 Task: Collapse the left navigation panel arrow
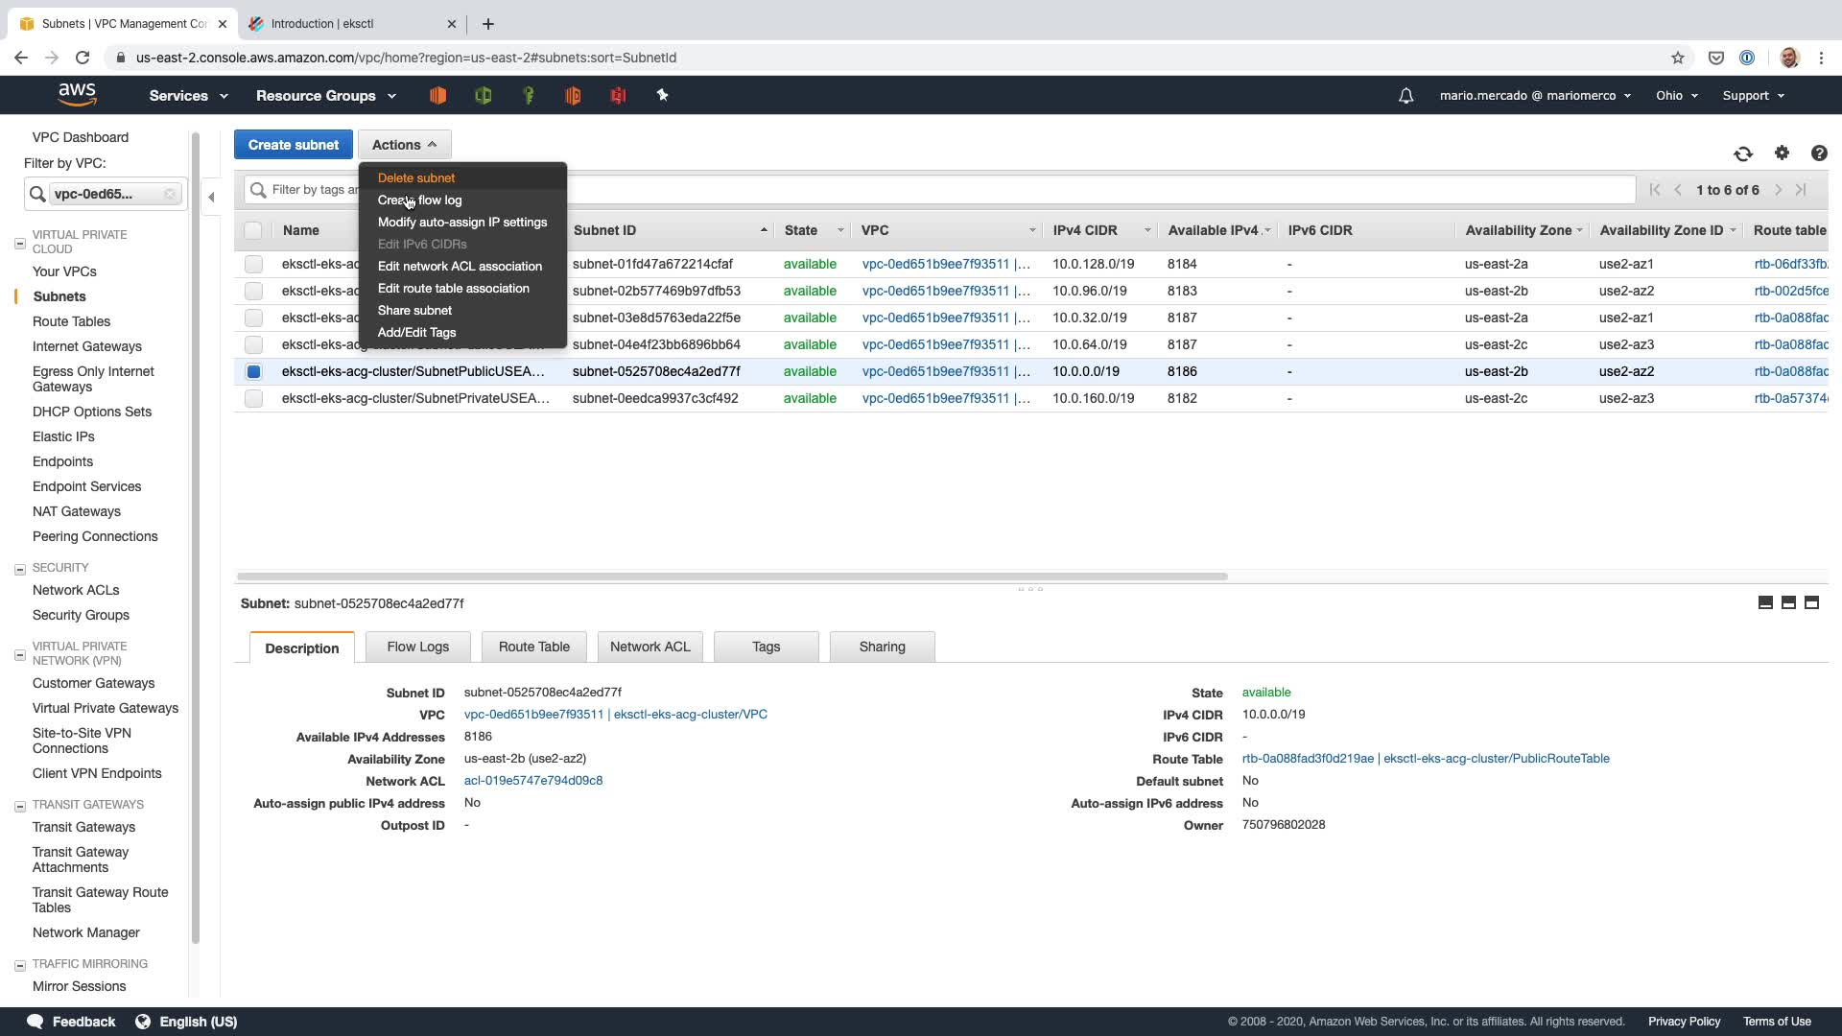pyautogui.click(x=211, y=197)
